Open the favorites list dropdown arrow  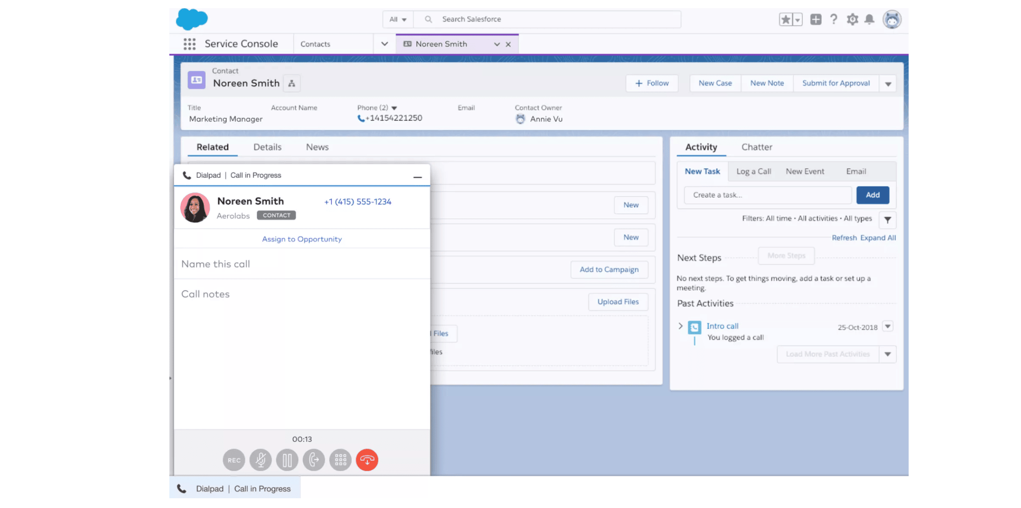pos(798,20)
